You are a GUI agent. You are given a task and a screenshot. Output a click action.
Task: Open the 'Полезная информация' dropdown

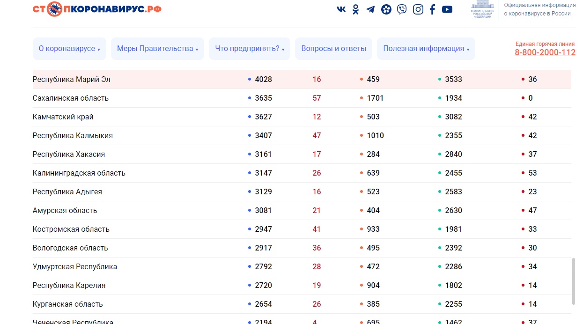426,49
